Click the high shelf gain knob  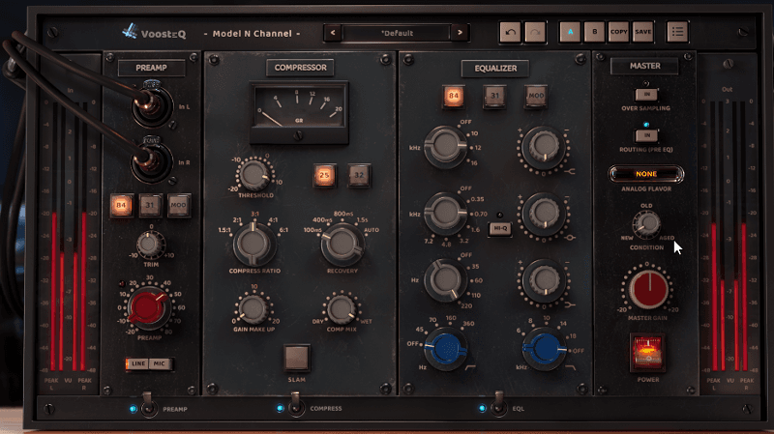coord(544,147)
